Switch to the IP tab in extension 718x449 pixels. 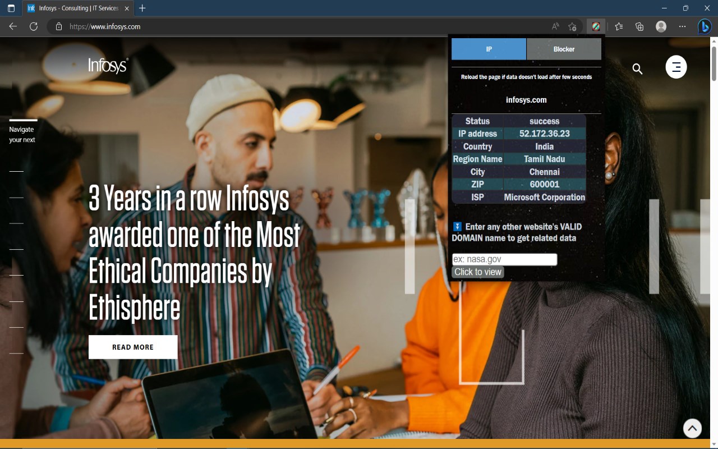pyautogui.click(x=489, y=49)
